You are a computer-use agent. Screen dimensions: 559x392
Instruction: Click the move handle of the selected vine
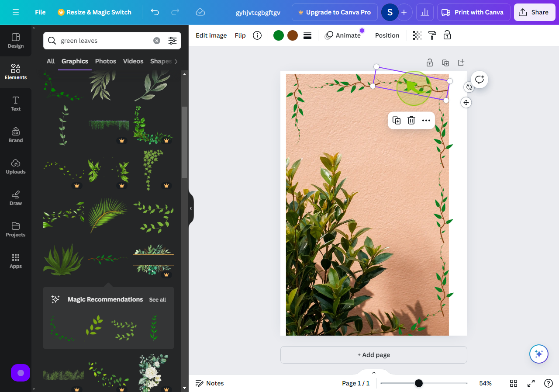point(466,102)
